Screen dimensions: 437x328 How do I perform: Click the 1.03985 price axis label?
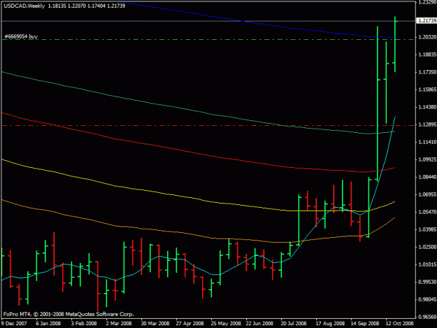tap(427, 229)
